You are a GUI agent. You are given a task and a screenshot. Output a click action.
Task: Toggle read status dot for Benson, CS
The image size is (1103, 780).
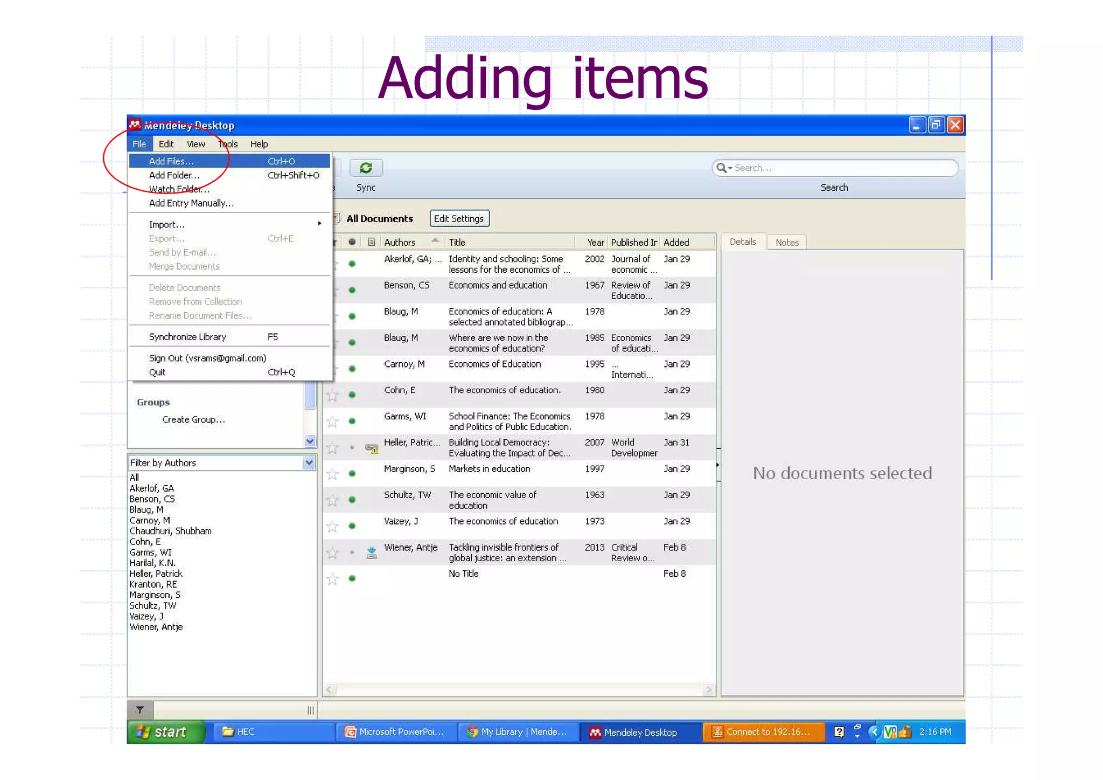(x=352, y=290)
